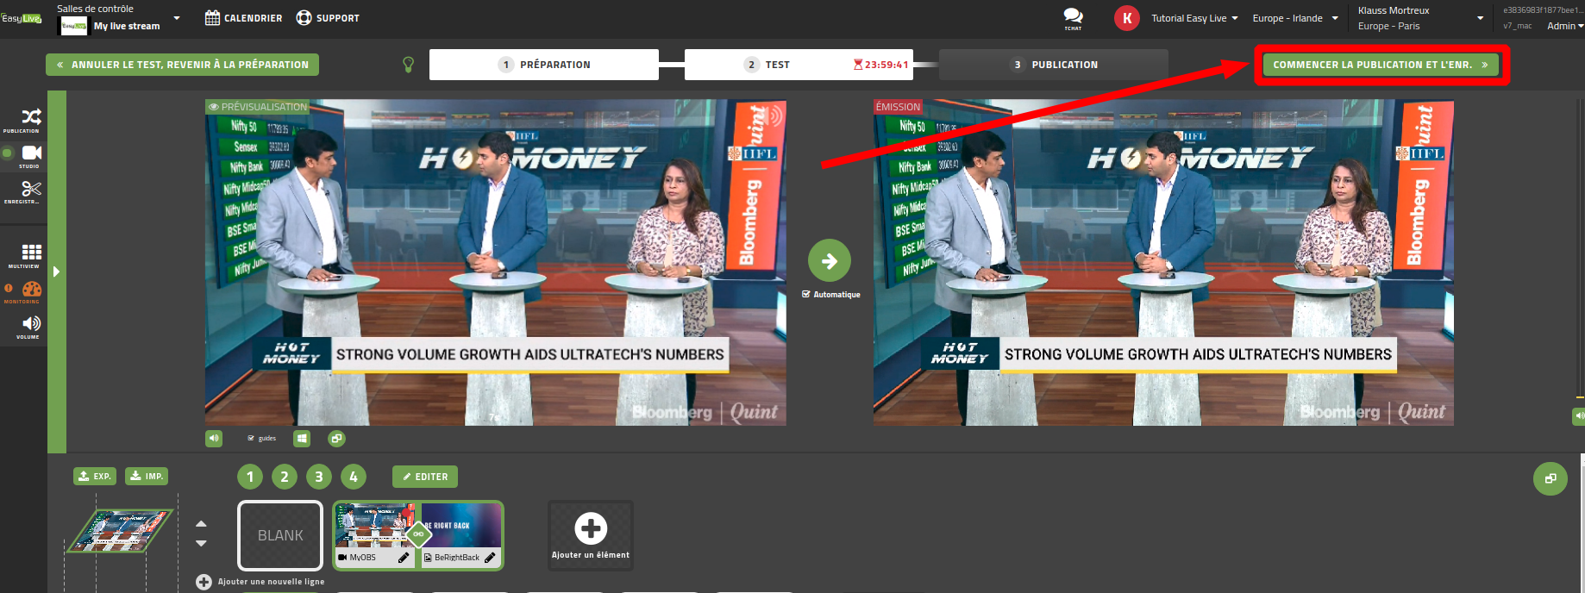Click the v7_mac version text
This screenshot has width=1585, height=593.
pos(1518,26)
